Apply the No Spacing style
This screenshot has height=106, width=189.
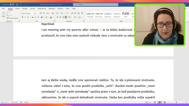(99, 15)
